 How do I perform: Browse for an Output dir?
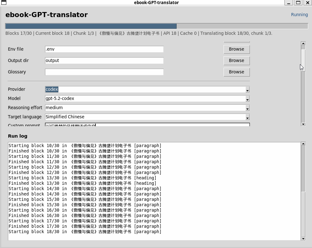click(237, 60)
